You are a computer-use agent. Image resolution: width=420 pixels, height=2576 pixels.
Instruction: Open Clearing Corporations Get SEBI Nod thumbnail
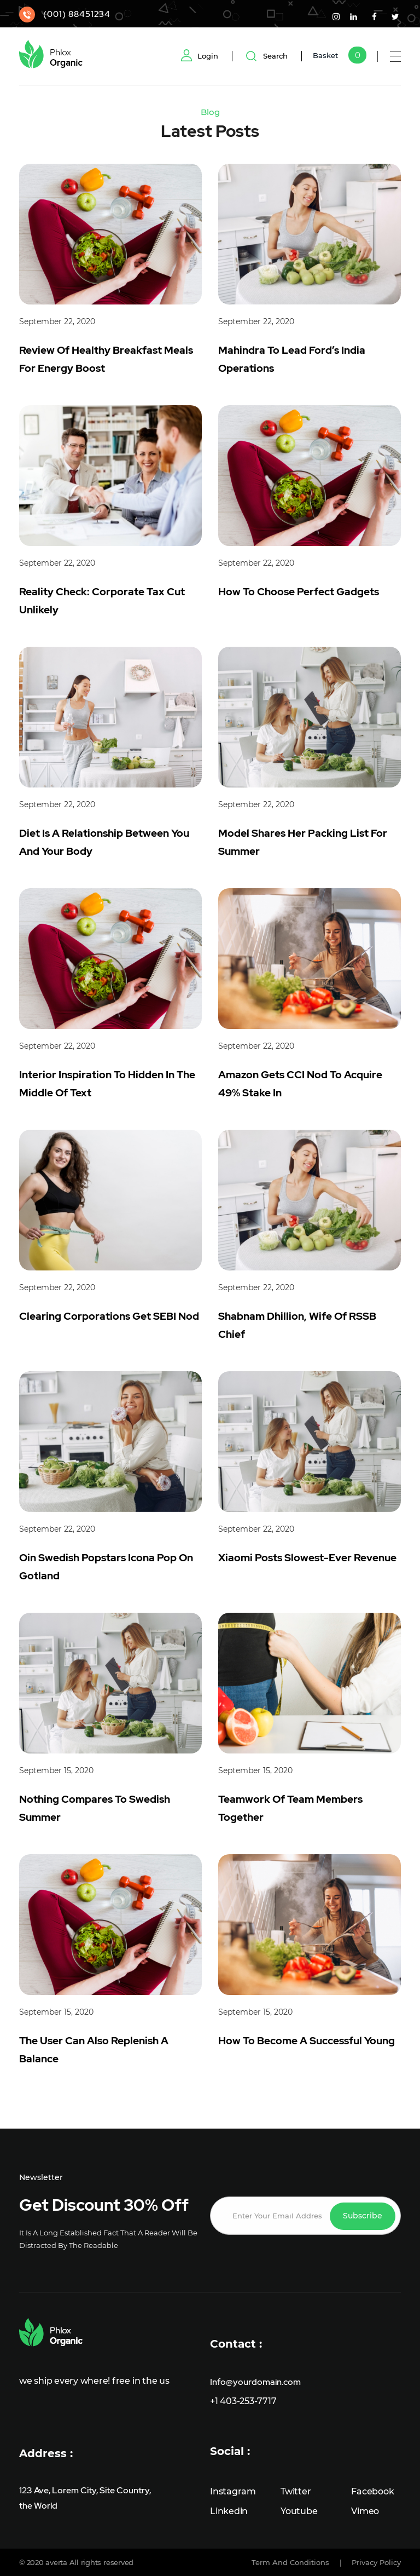(110, 1200)
